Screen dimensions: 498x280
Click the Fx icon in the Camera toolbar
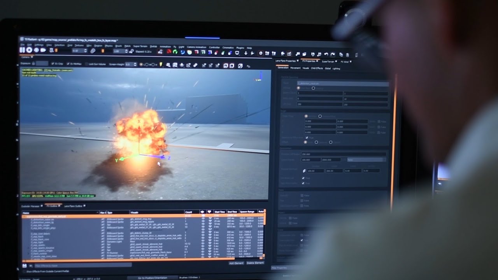tap(249, 66)
